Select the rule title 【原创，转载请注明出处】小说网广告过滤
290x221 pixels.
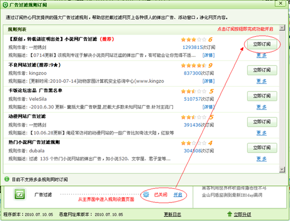[52, 39]
